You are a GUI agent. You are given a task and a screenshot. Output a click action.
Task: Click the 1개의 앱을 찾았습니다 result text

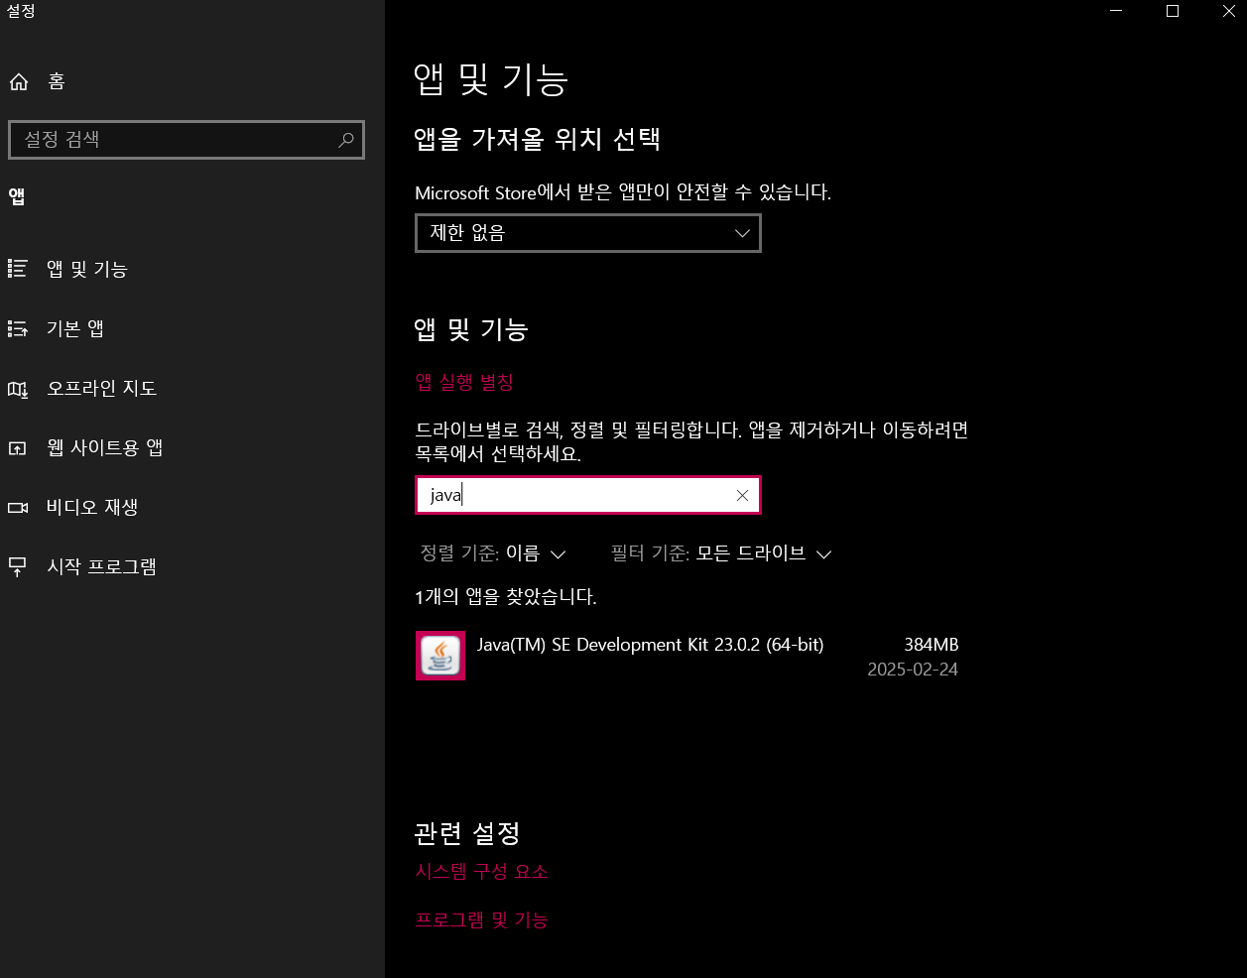506,597
